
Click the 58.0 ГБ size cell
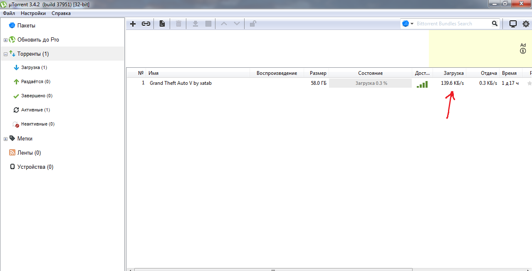click(x=319, y=83)
